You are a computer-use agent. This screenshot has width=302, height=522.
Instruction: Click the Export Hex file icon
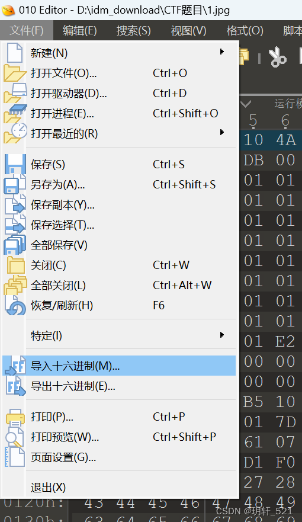coord(15,386)
